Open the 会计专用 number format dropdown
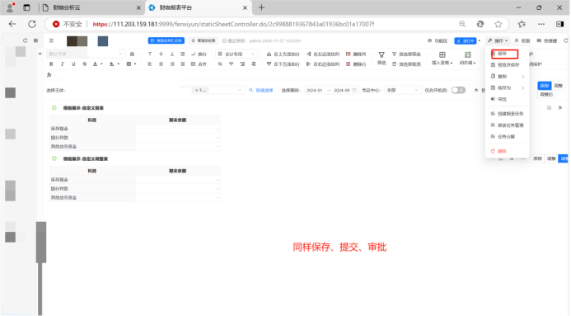 point(236,54)
